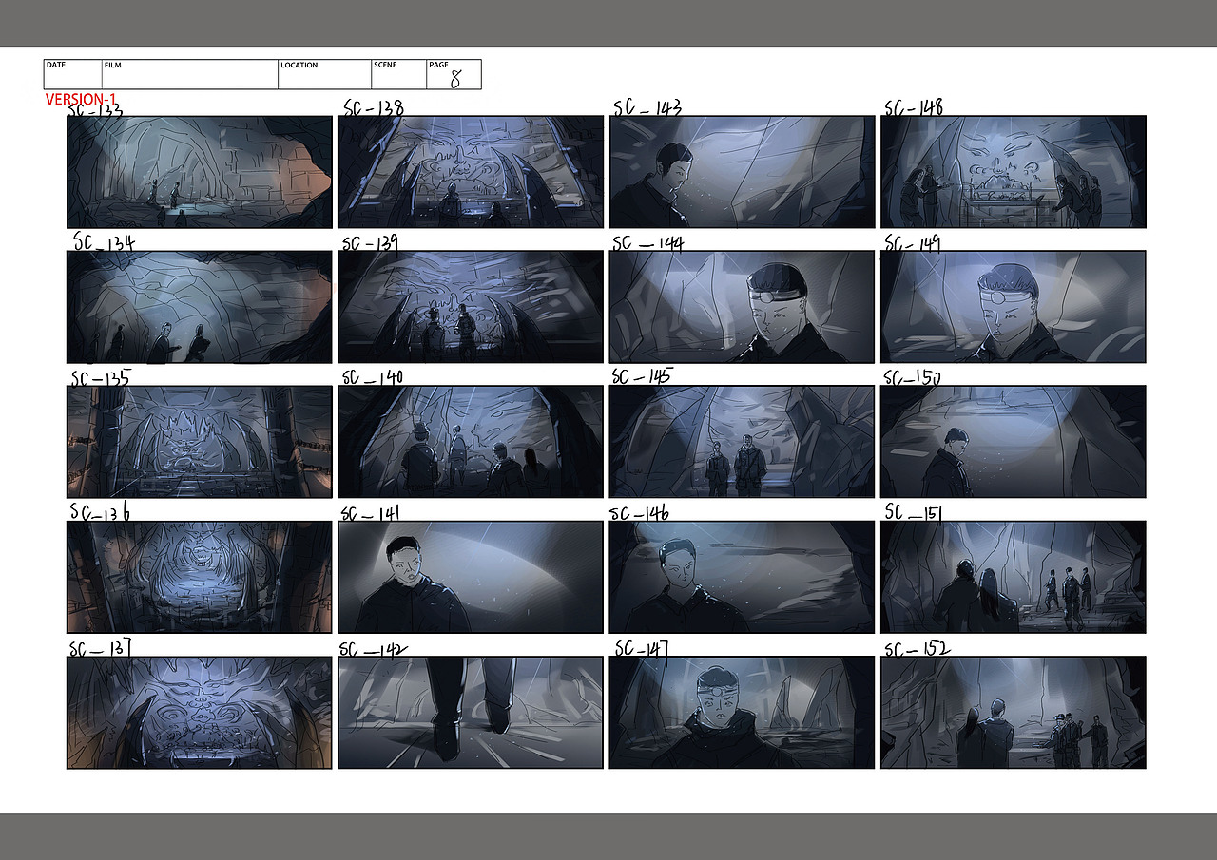Choose the SC-147 headlamp character panel
This screenshot has width=1217, height=860.
pos(742,712)
